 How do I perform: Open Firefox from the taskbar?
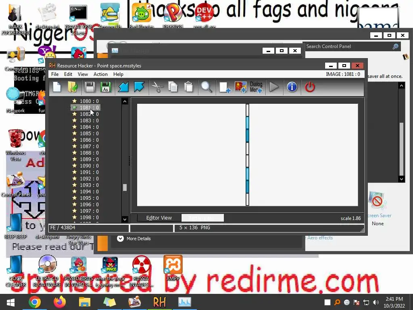pyautogui.click(x=60, y=302)
